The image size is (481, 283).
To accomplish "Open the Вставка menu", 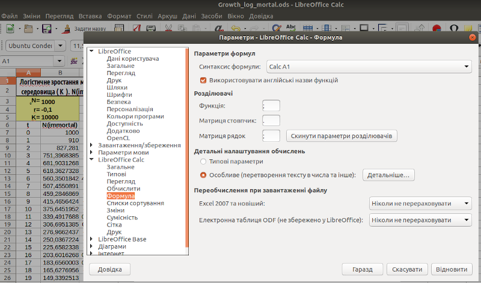I will (90, 16).
